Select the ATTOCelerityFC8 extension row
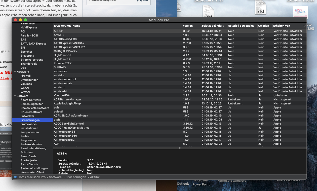Image resolution: width=317 pixels, height=191 pixels. coord(180,39)
